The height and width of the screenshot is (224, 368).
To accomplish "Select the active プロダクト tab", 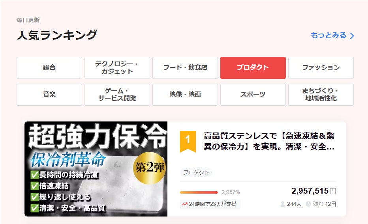I will click(x=253, y=68).
